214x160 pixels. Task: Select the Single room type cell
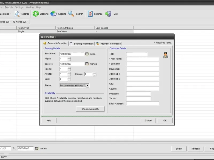tap(36, 31)
